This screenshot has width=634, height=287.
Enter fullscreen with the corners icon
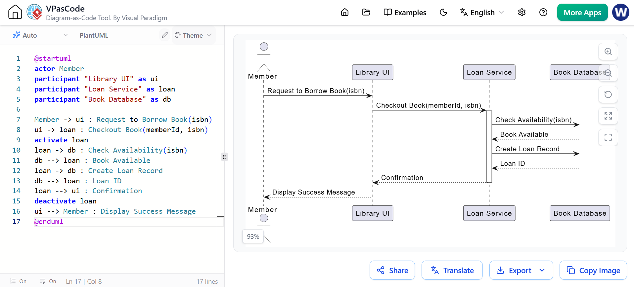608,137
